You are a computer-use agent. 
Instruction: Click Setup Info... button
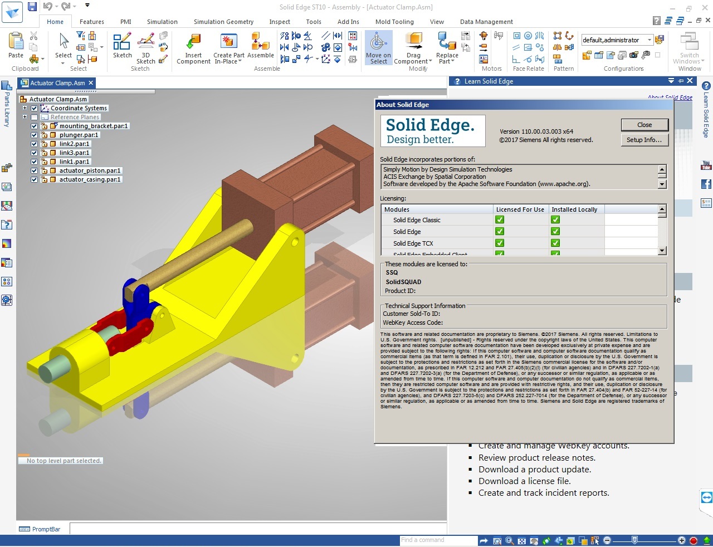coord(644,140)
